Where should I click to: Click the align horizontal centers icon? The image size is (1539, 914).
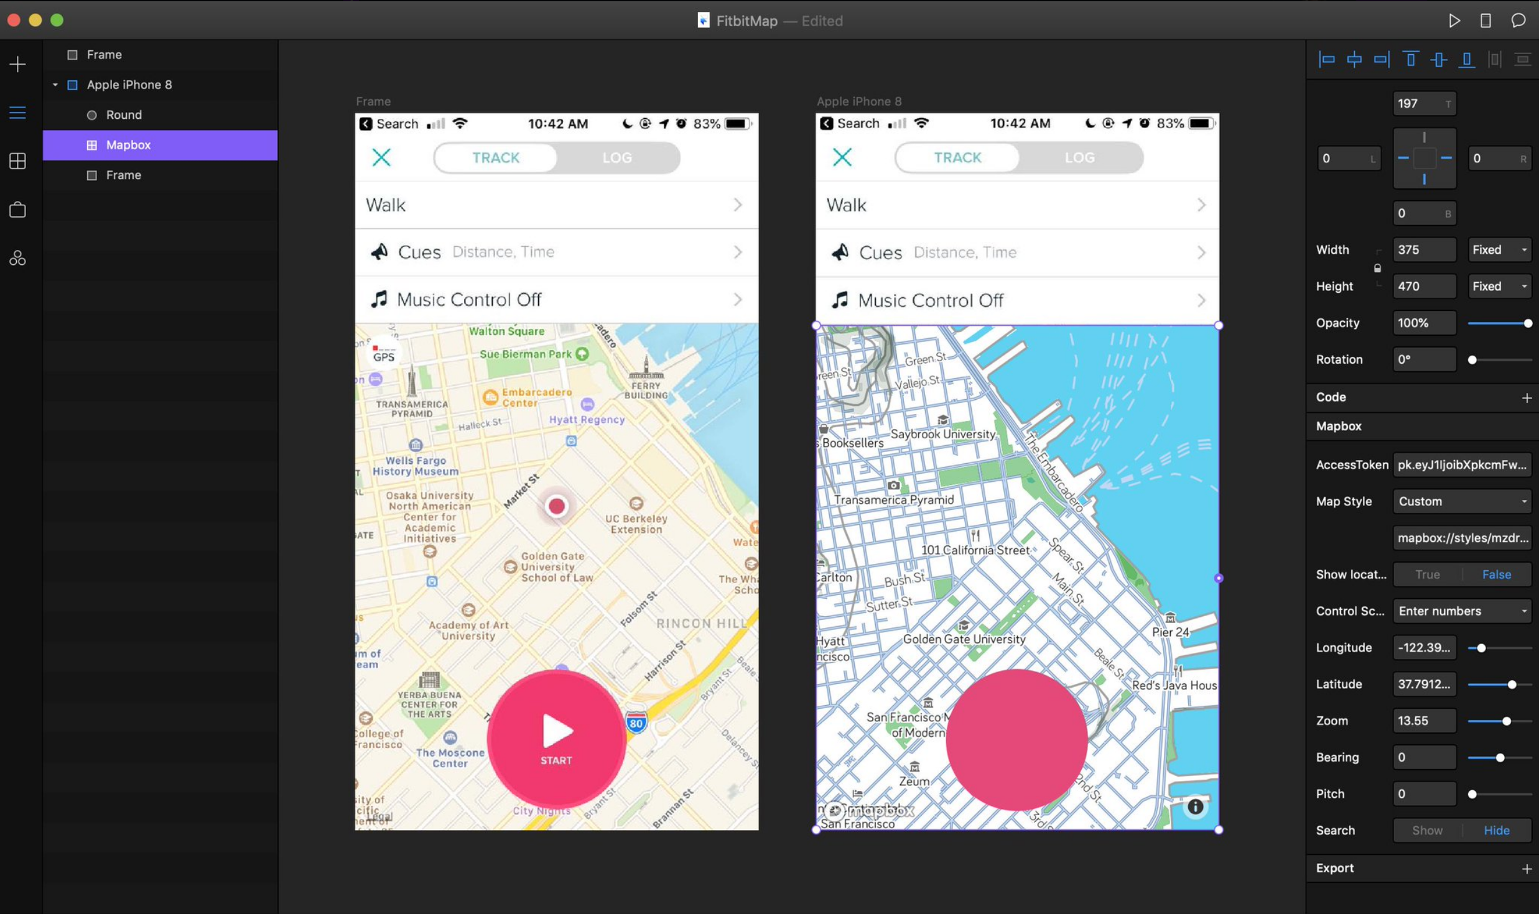[x=1353, y=58]
